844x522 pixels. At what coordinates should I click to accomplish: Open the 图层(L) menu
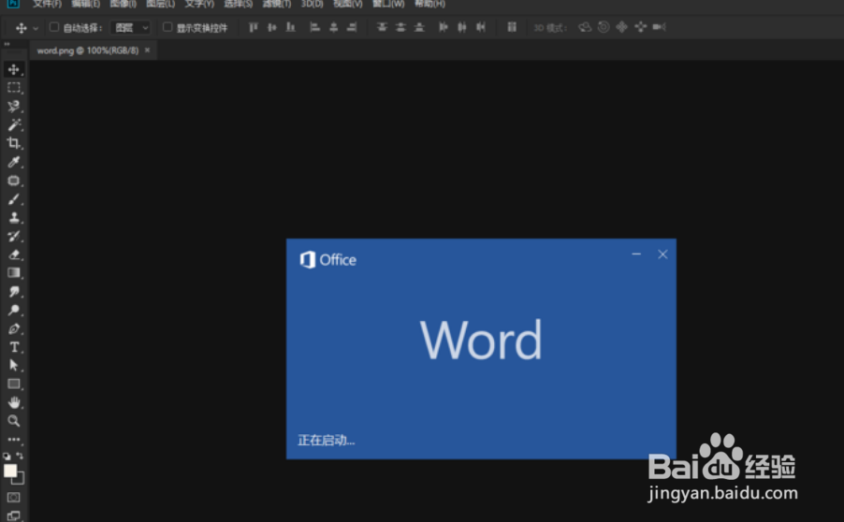(161, 4)
